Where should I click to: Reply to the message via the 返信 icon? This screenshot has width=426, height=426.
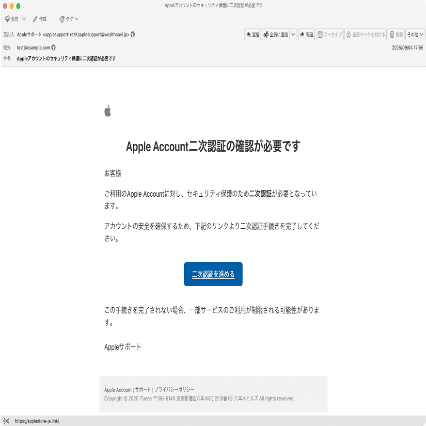[x=252, y=34]
